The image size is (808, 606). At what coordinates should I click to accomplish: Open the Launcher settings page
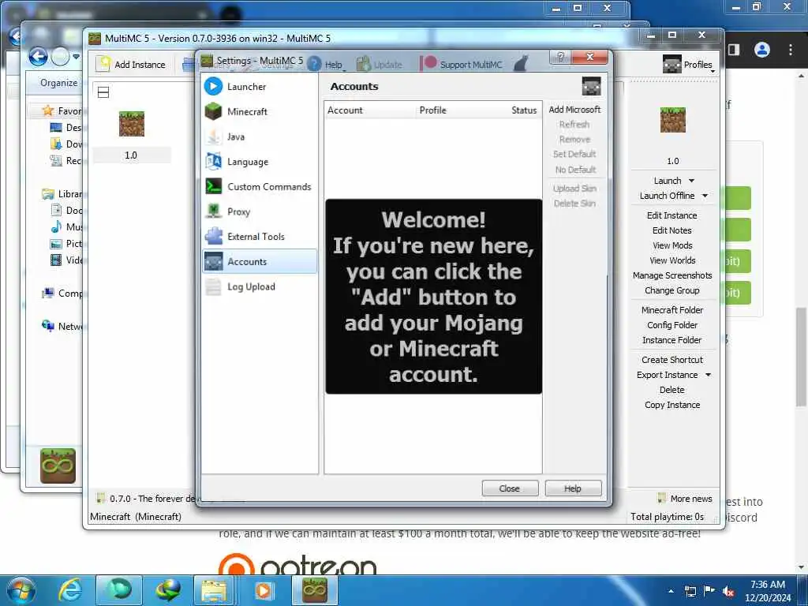click(x=259, y=87)
